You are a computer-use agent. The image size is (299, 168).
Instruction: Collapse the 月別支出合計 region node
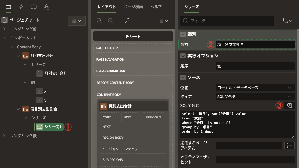click(18, 56)
